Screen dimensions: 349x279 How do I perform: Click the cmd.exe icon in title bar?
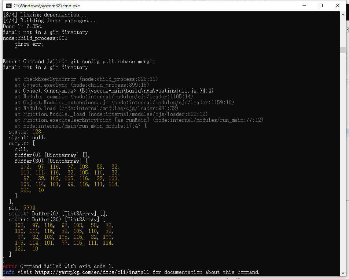point(8,6)
